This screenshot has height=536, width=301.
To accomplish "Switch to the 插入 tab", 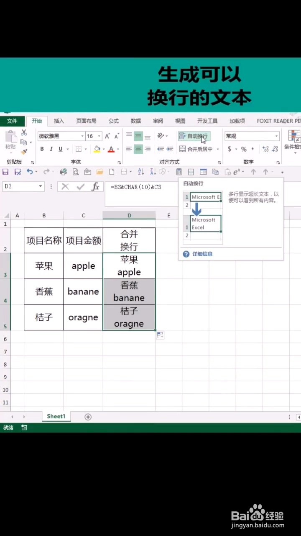I will (59, 121).
